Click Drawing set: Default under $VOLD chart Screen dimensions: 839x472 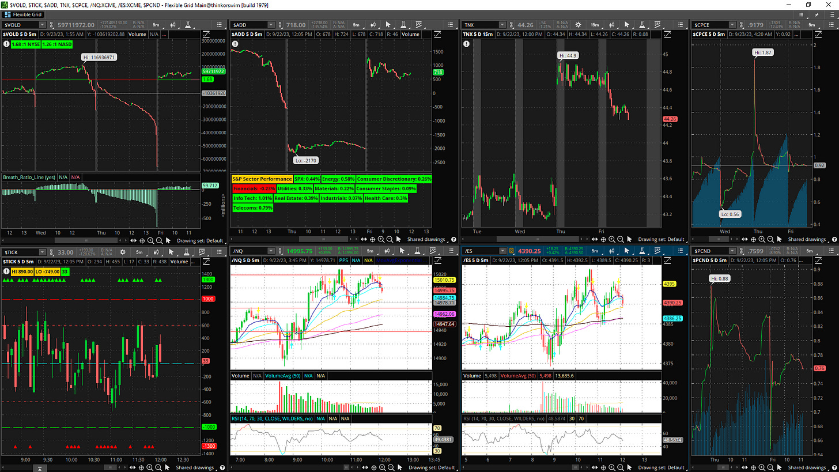click(200, 240)
